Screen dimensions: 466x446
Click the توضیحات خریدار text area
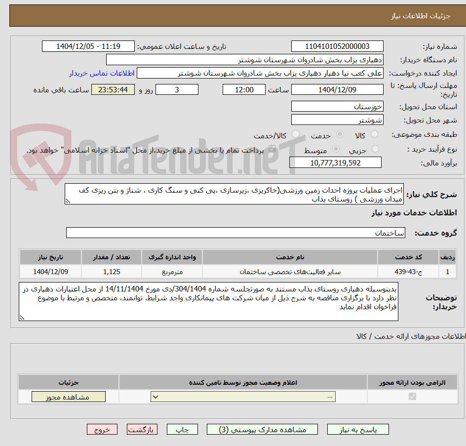click(x=208, y=301)
